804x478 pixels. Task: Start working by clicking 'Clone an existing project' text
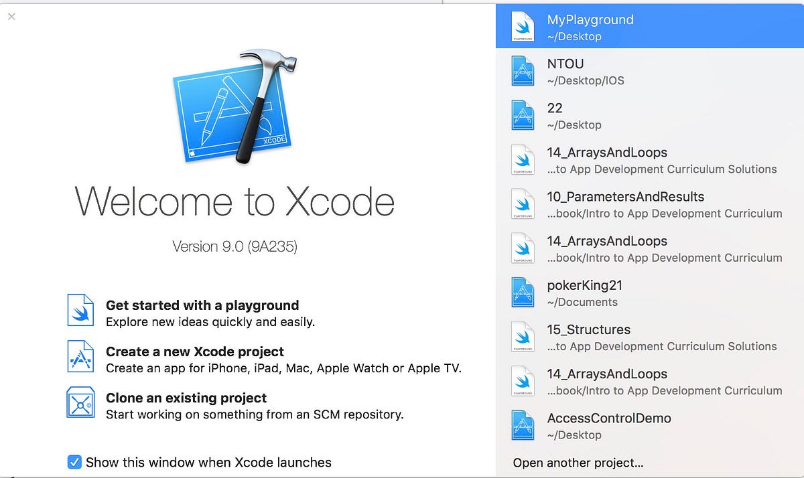click(187, 398)
